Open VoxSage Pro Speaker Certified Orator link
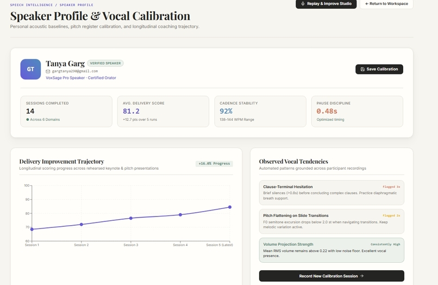Screen dimensions: 438x285 [x=81, y=78]
